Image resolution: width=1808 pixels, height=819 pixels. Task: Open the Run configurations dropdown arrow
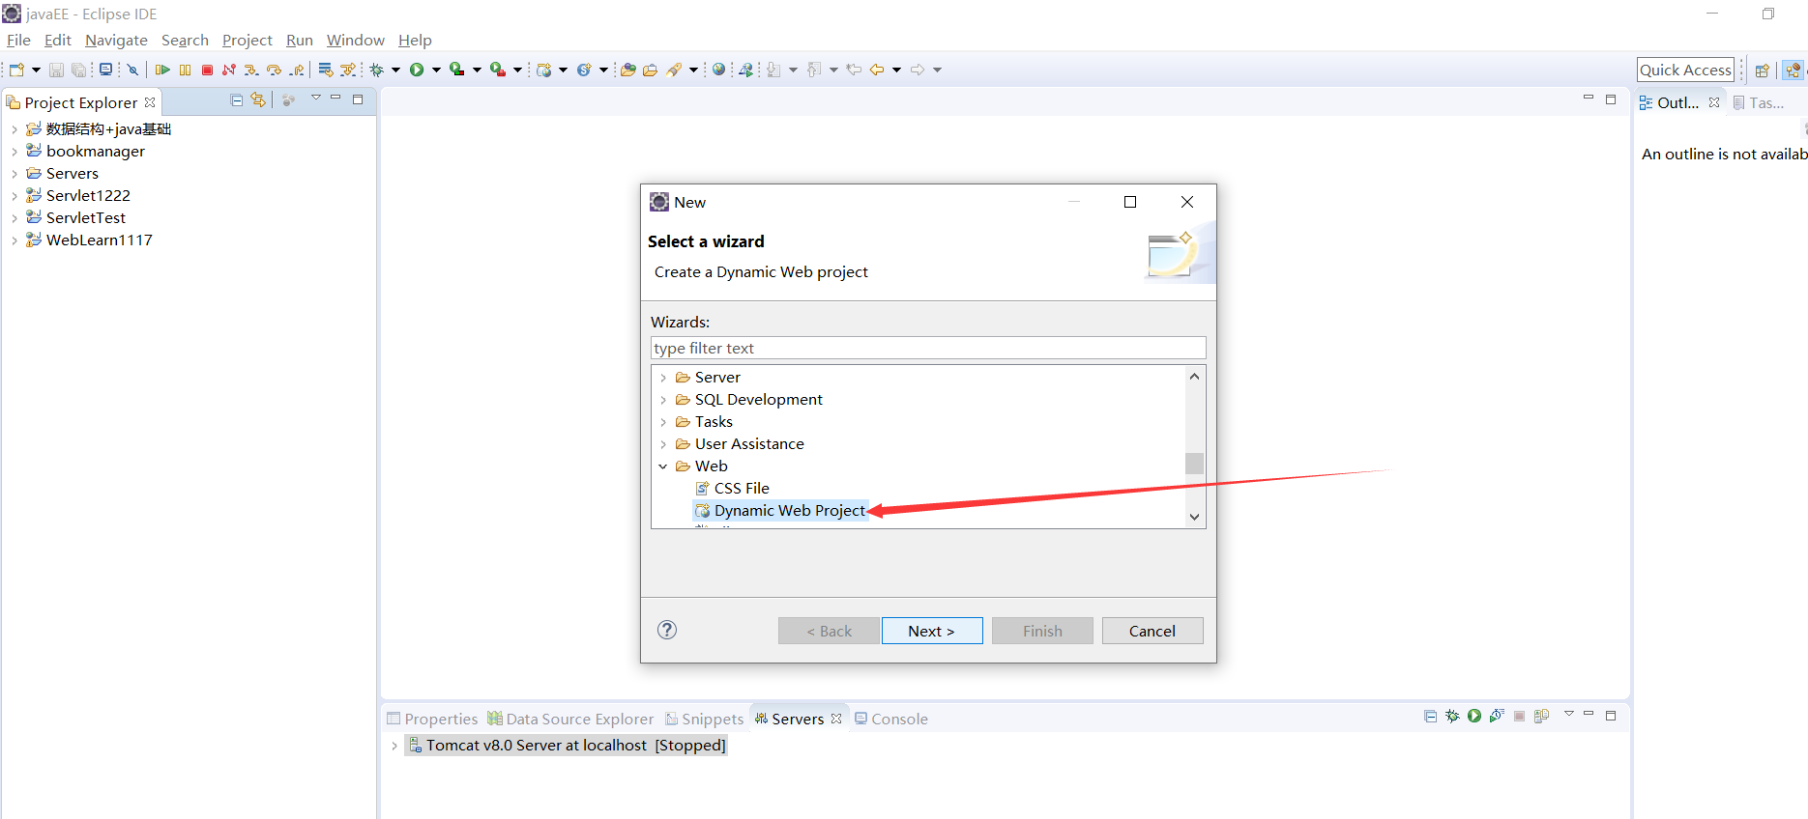pyautogui.click(x=436, y=70)
